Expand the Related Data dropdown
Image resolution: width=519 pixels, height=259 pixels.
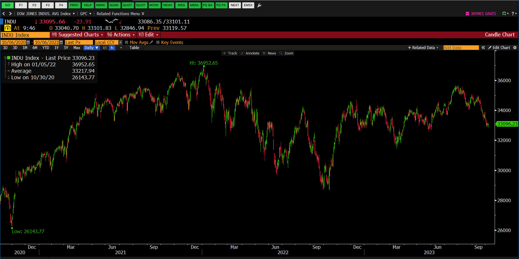coord(423,48)
